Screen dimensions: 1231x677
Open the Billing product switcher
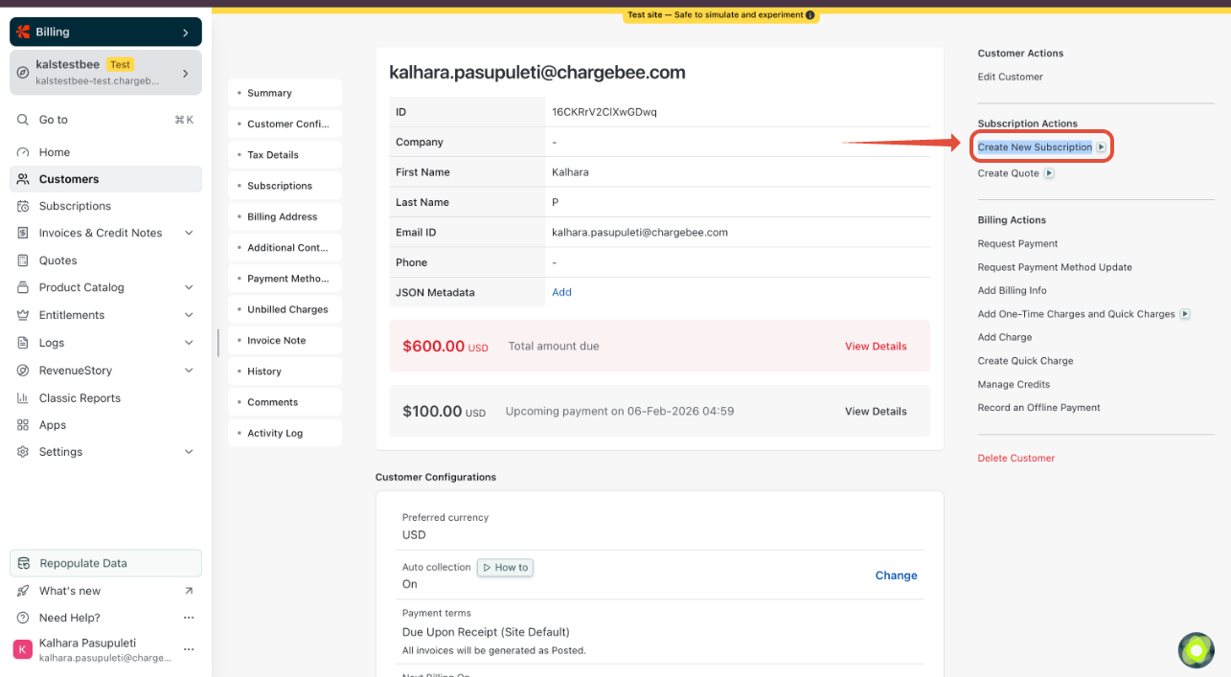point(105,32)
